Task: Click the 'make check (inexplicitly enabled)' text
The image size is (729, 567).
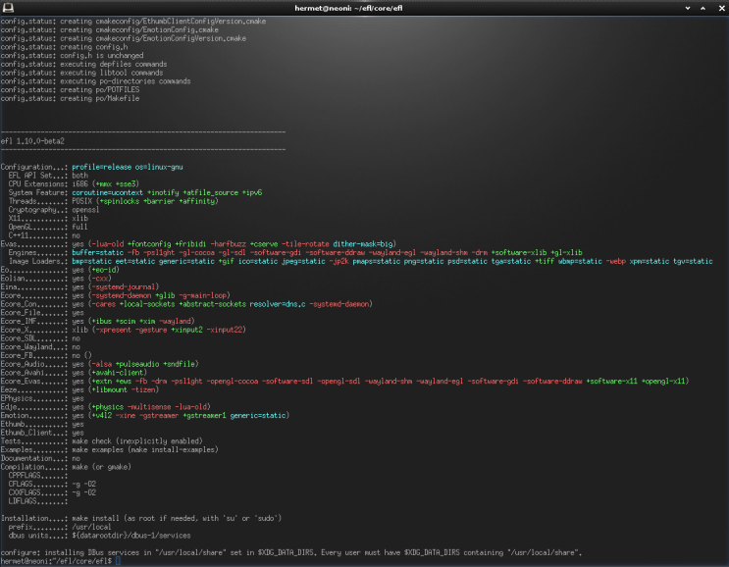Action: [137, 440]
